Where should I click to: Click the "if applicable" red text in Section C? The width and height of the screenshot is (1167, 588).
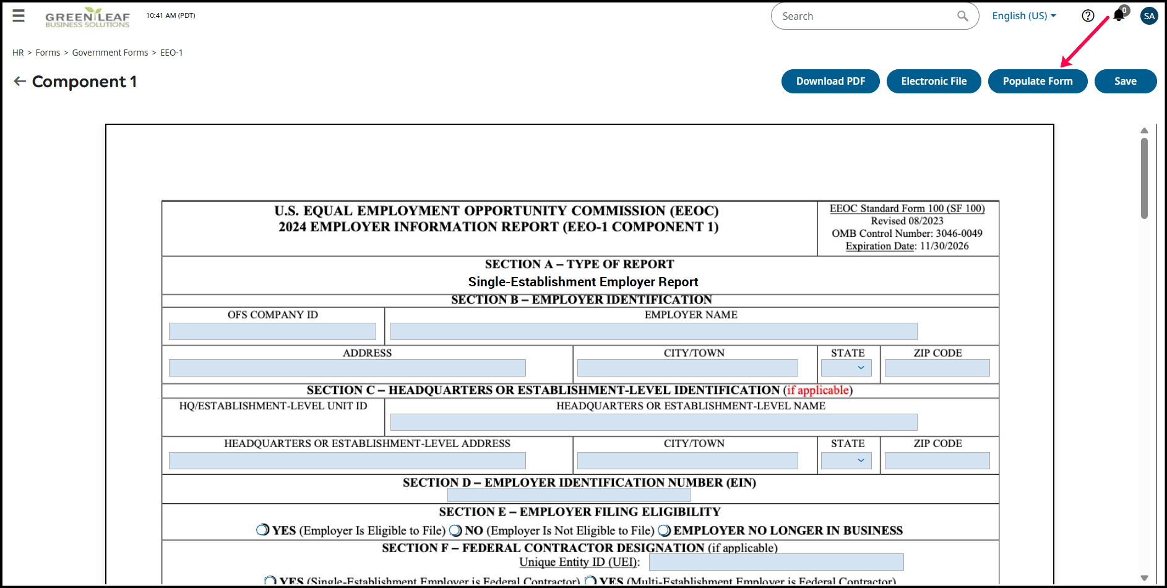coord(817,390)
